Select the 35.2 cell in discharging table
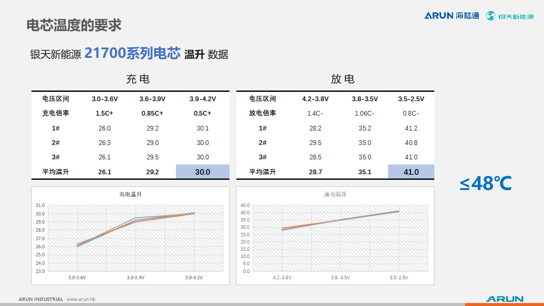Viewport: 544px width, 306px height. [x=365, y=128]
